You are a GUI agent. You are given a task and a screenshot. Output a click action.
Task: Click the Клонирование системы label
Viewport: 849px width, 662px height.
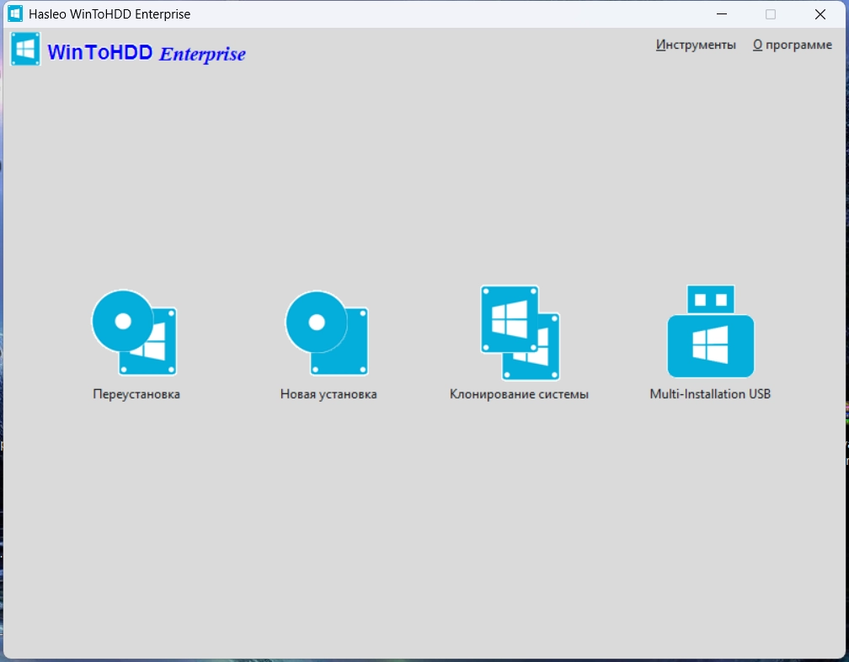[519, 394]
